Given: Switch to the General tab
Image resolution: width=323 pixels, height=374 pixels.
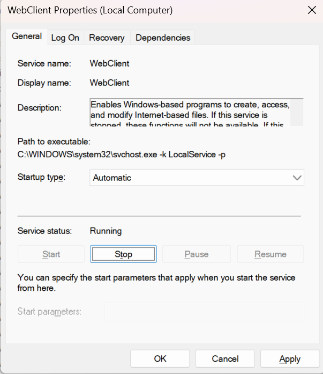Looking at the screenshot, I should tap(27, 36).
